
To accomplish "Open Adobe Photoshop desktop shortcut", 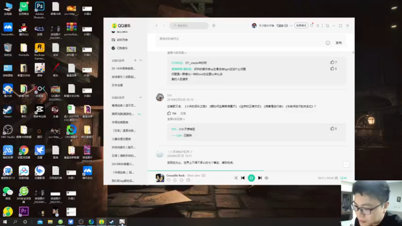I will coord(40,10).
